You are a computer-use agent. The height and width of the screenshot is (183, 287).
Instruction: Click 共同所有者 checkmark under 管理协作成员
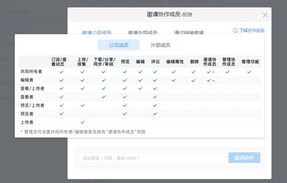[227, 72]
